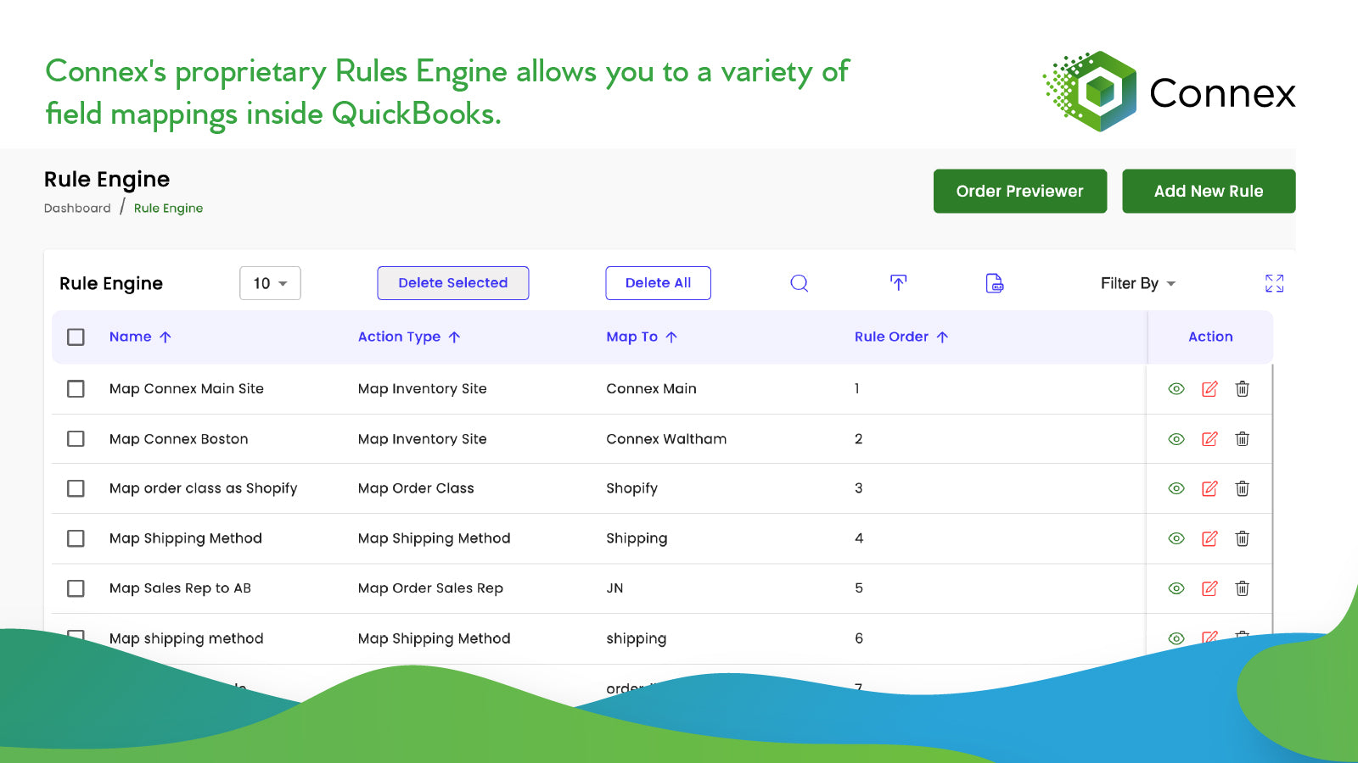Delete the Map Sales Rep to AB rule
This screenshot has width=1358, height=763.
click(1242, 588)
